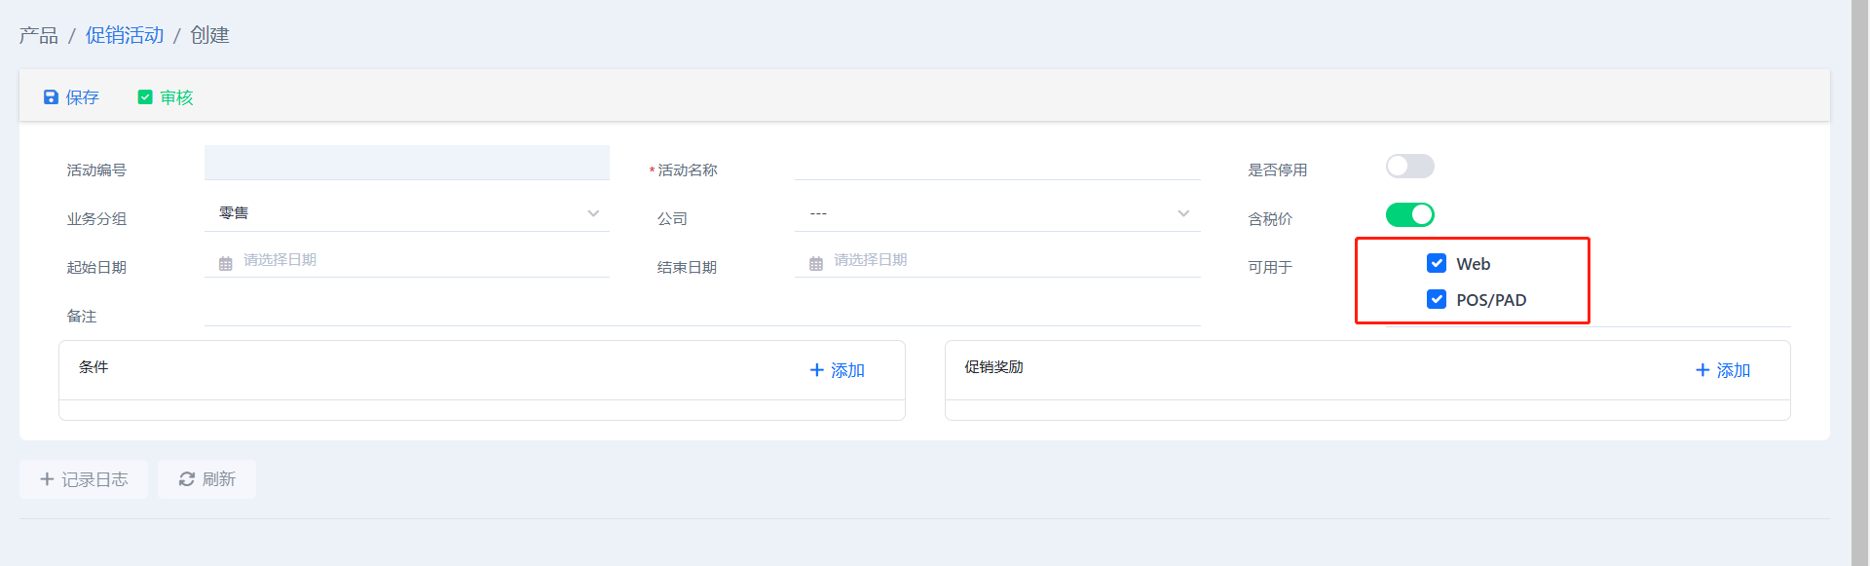Open the 起始日期 date picker field

(x=407, y=260)
